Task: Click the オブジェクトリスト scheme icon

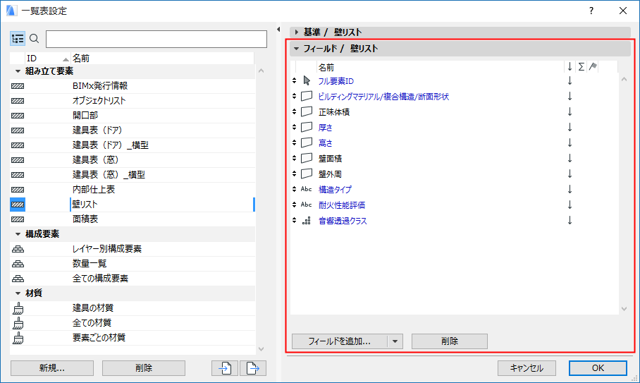Action: (x=18, y=101)
